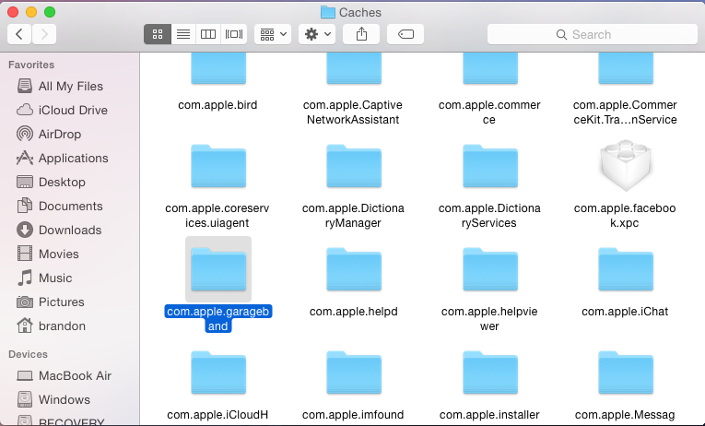Open AirDrop in the sidebar
705x426 pixels.
[x=59, y=134]
